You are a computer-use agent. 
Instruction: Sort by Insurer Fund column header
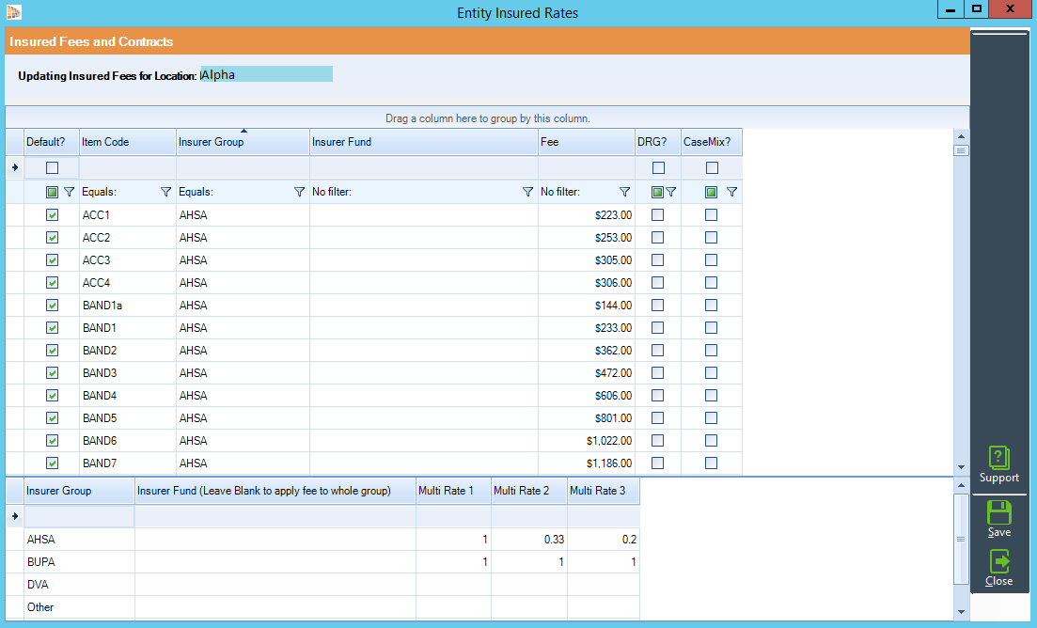[424, 142]
